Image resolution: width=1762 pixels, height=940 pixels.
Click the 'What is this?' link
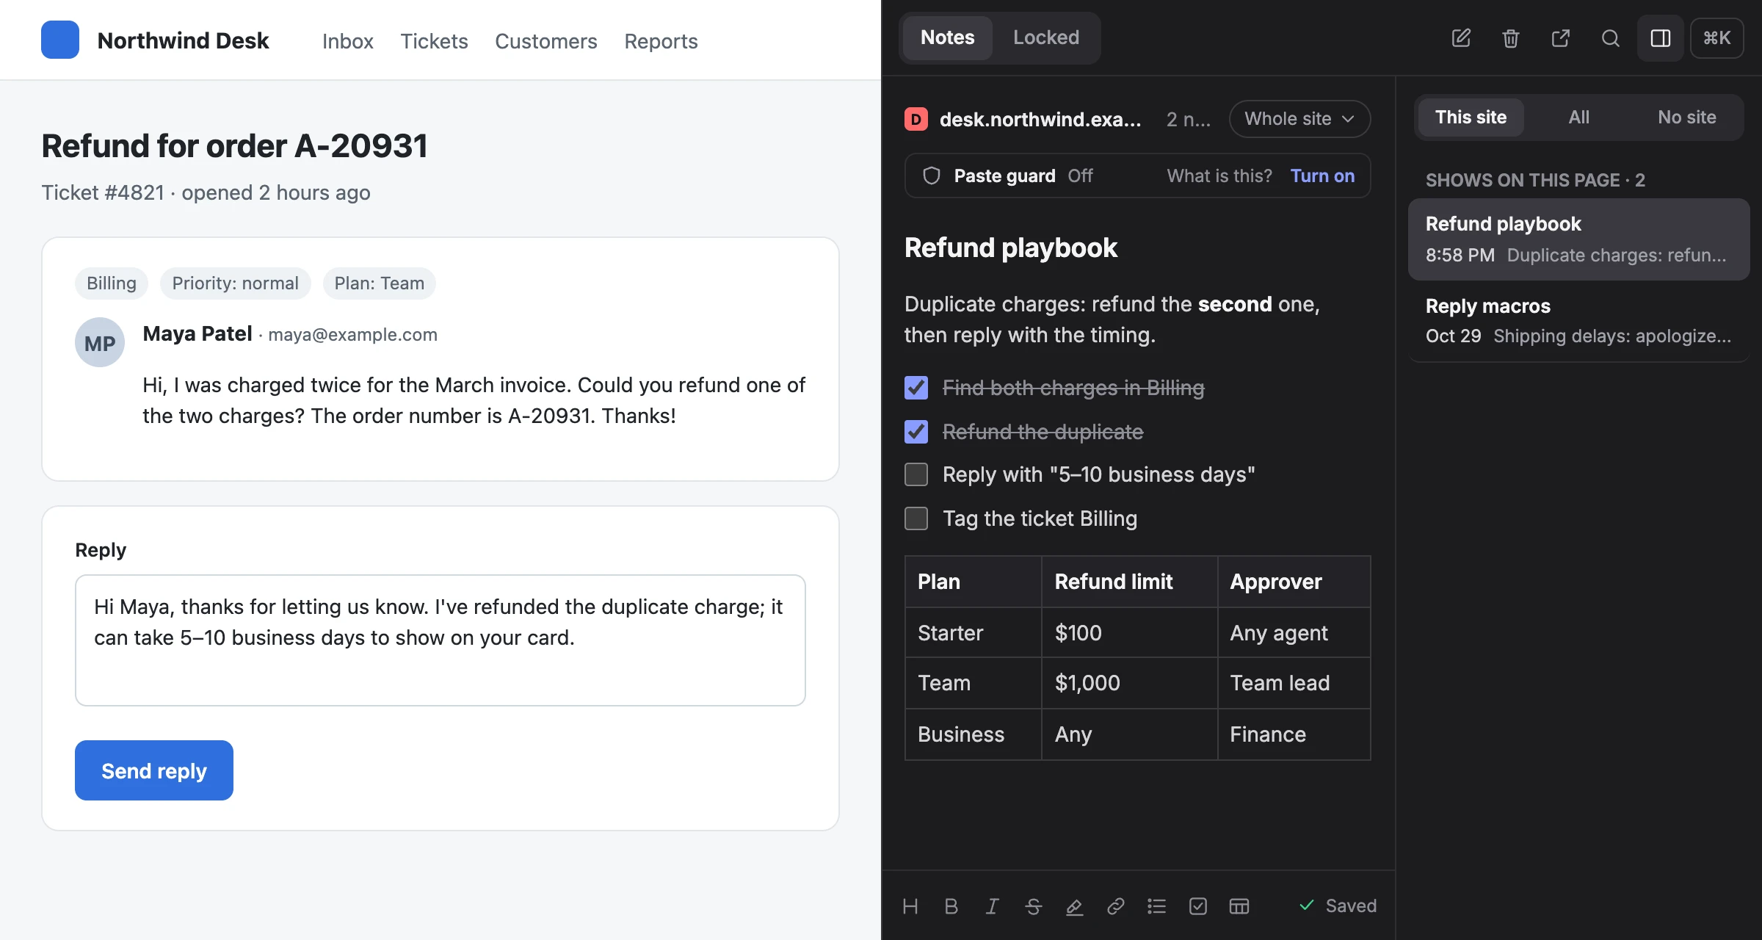point(1219,176)
